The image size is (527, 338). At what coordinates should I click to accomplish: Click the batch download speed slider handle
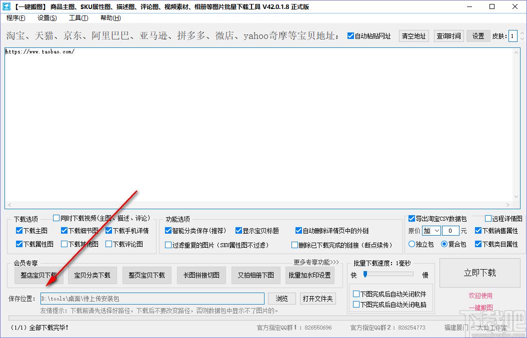365,274
